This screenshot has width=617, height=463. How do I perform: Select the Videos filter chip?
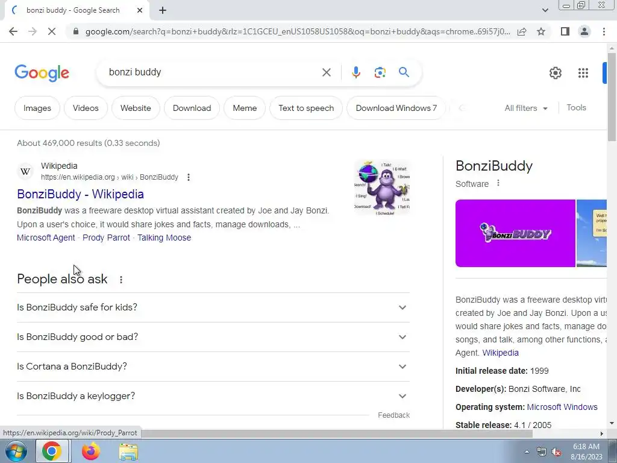[x=86, y=108]
